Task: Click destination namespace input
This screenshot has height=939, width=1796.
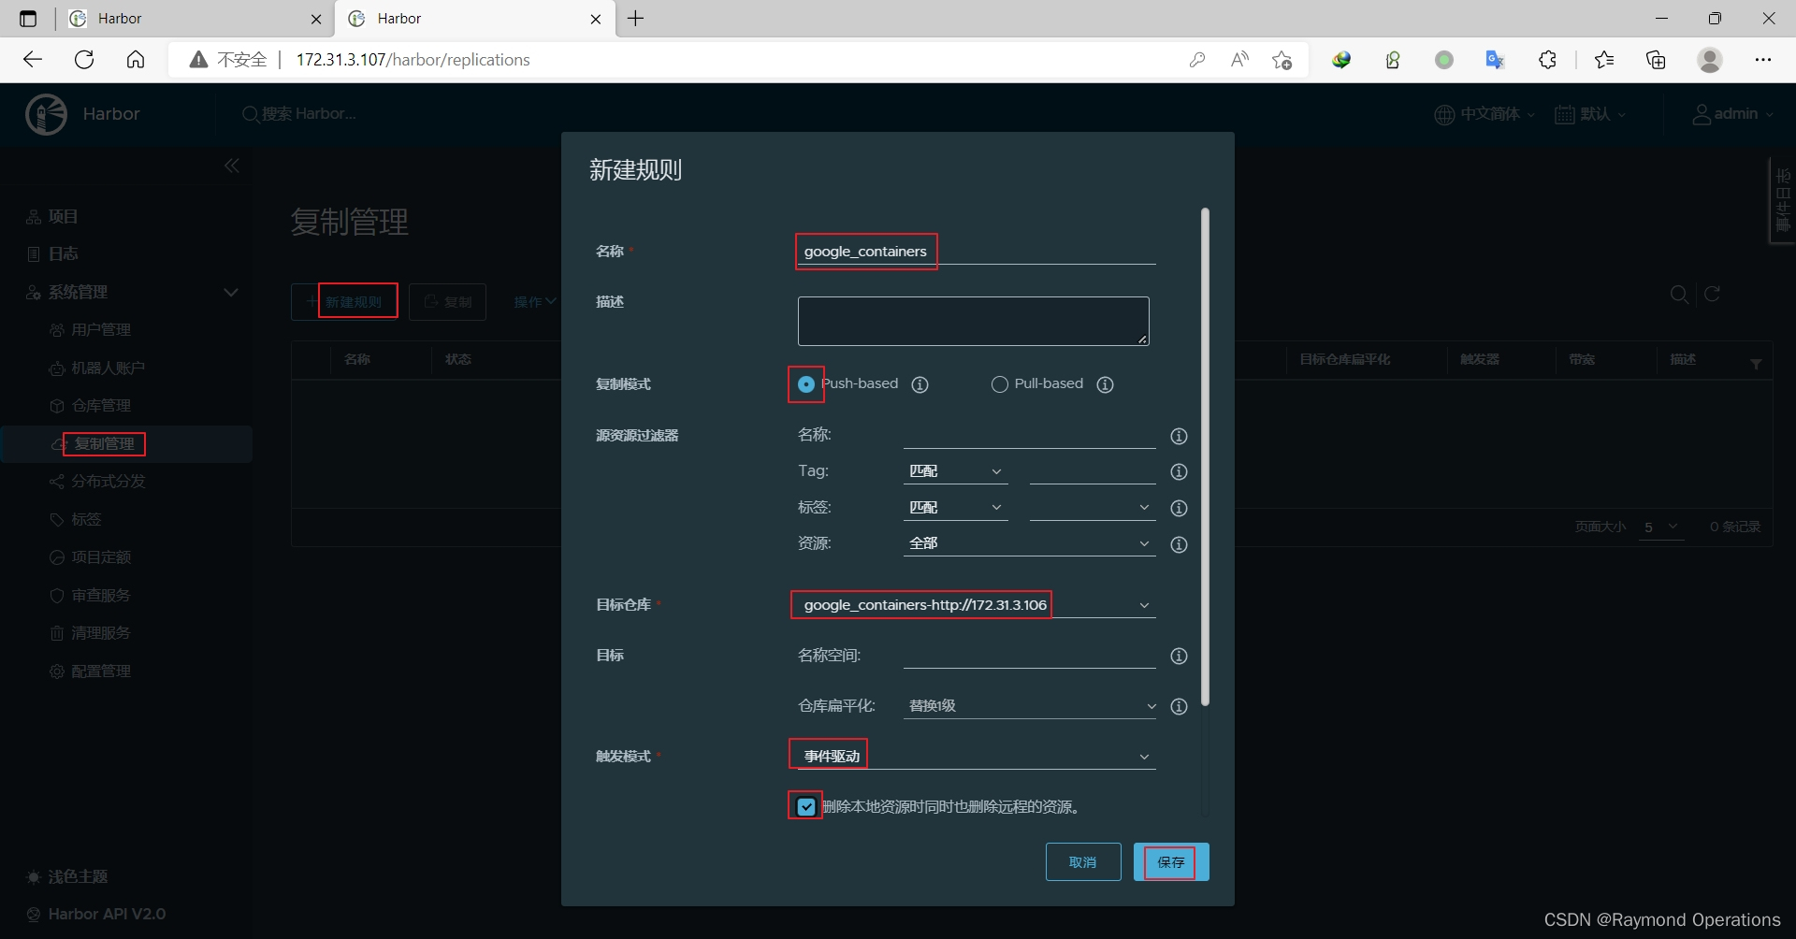Action: pyautogui.click(x=1030, y=656)
